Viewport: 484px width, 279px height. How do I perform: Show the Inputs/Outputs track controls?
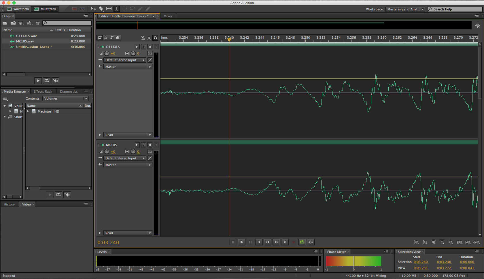click(x=100, y=38)
